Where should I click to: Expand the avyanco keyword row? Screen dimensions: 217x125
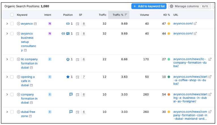(7, 24)
